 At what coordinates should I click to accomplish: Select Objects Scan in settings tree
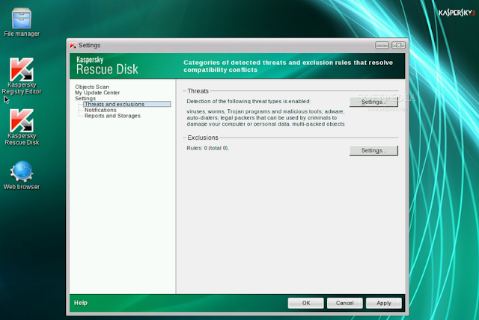point(92,87)
